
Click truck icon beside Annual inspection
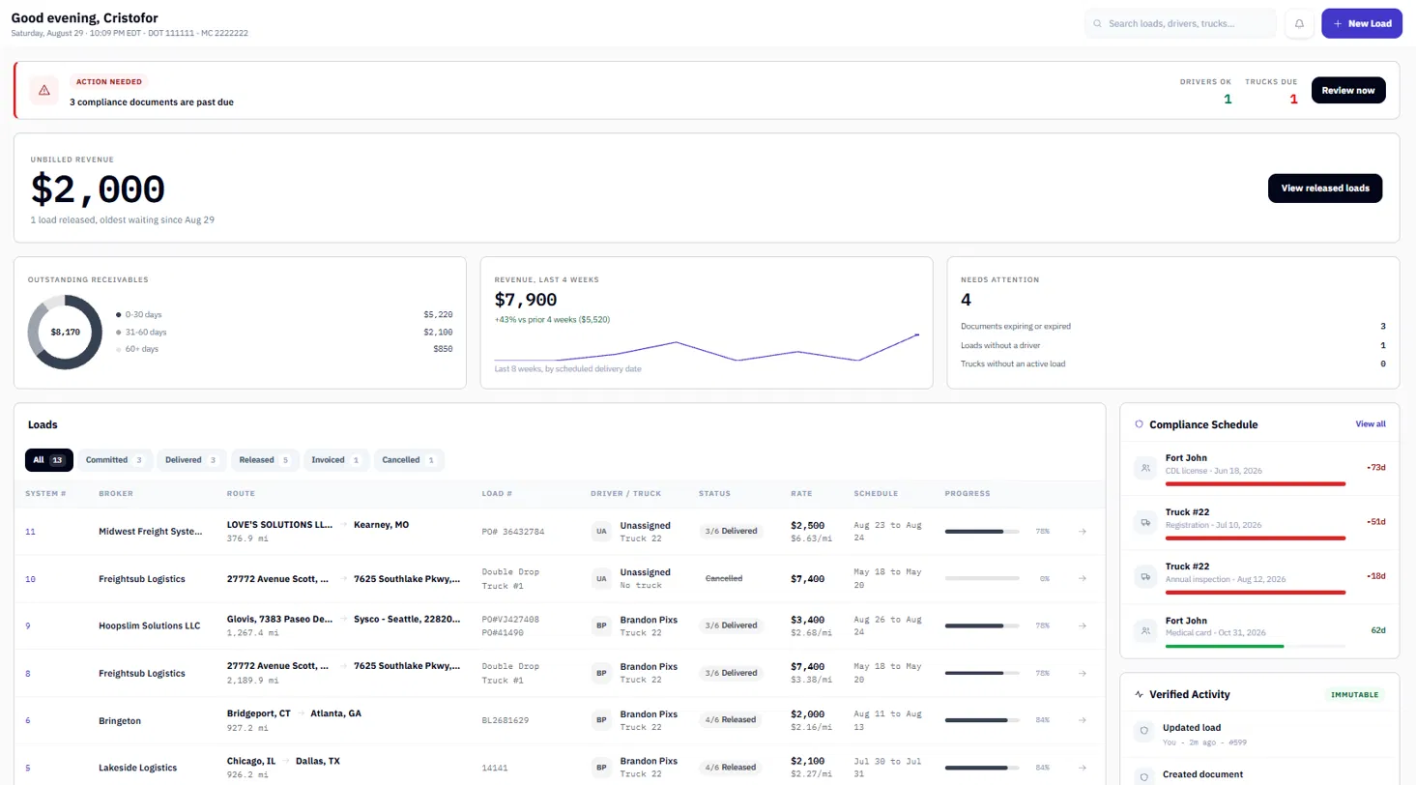point(1145,576)
